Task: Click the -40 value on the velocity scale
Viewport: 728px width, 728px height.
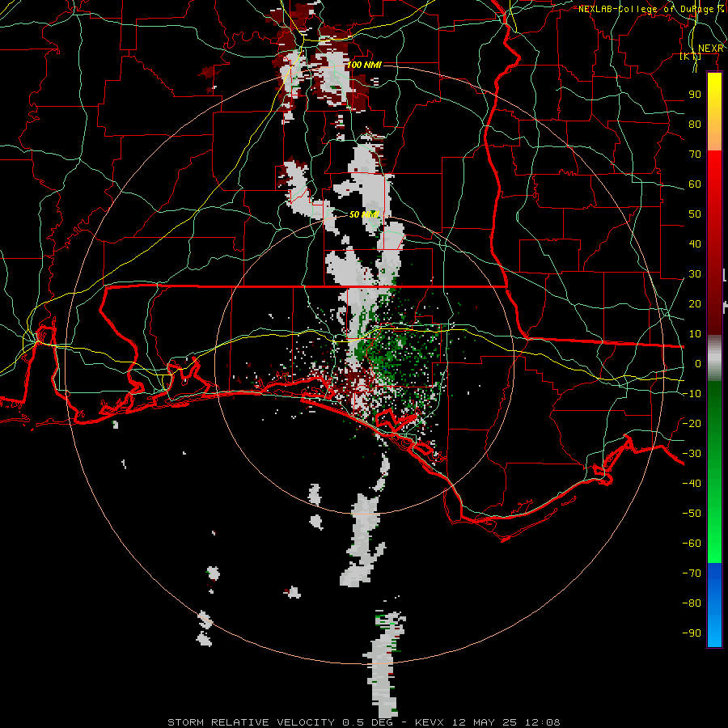Action: [x=692, y=484]
